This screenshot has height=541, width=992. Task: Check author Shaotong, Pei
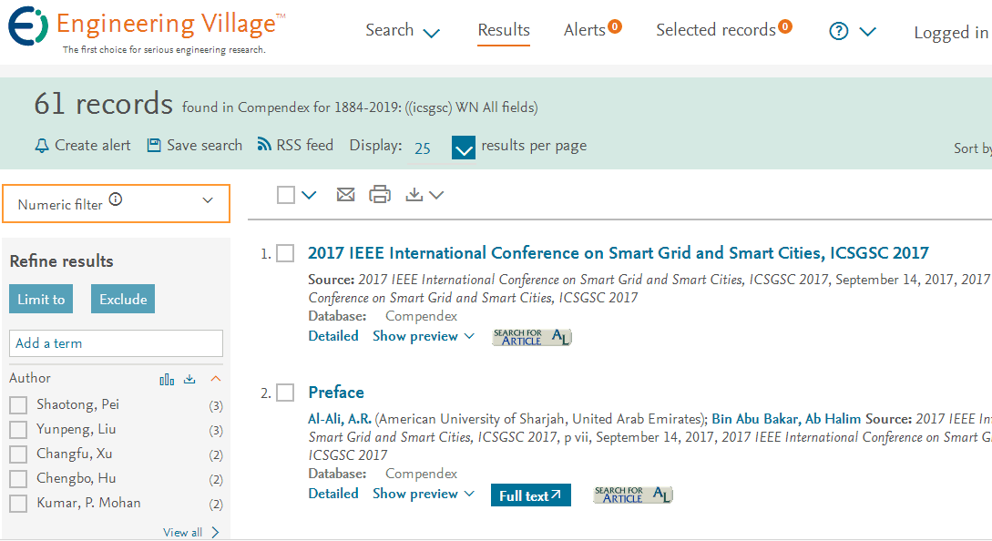tap(18, 405)
